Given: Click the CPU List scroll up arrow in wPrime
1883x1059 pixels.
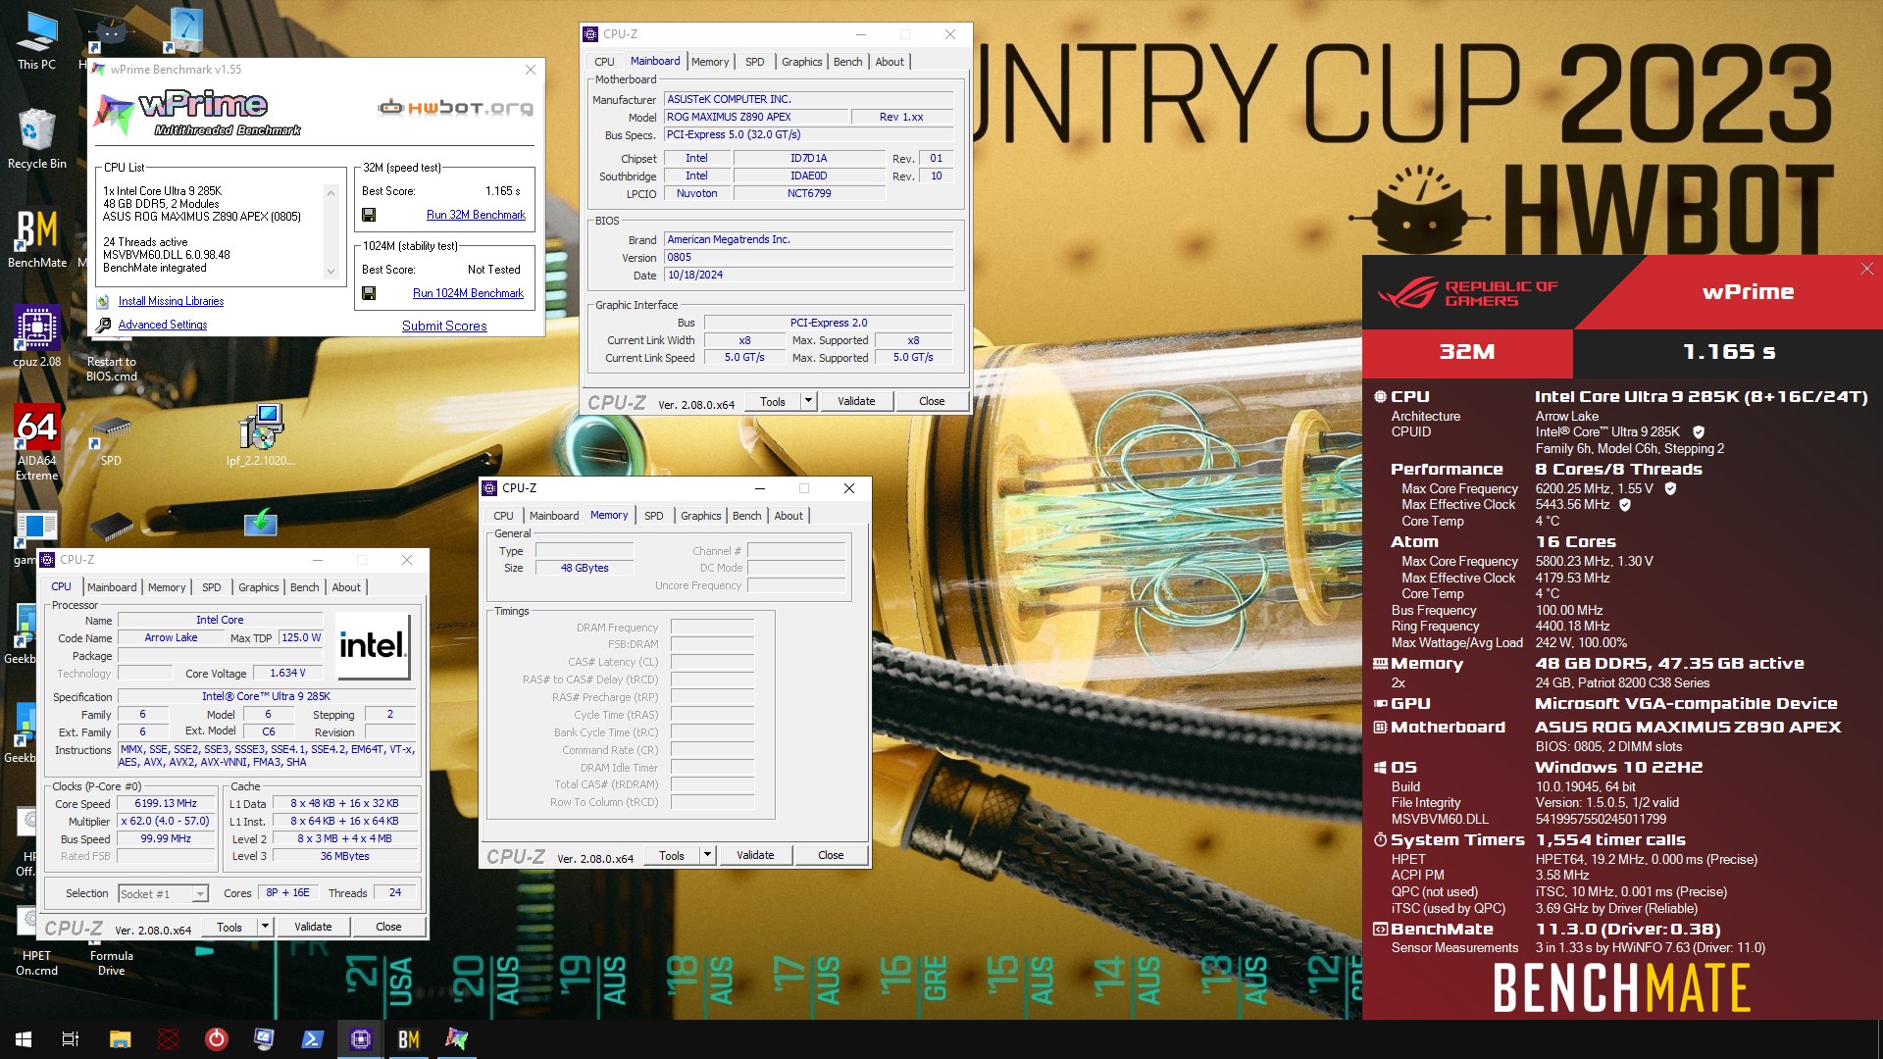Looking at the screenshot, I should 331,192.
